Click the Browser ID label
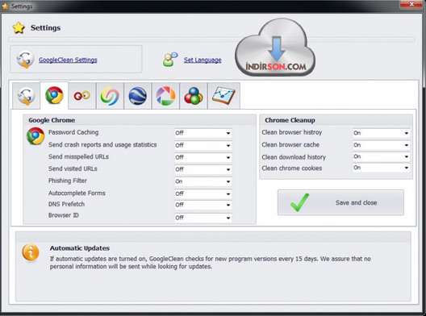 [64, 215]
